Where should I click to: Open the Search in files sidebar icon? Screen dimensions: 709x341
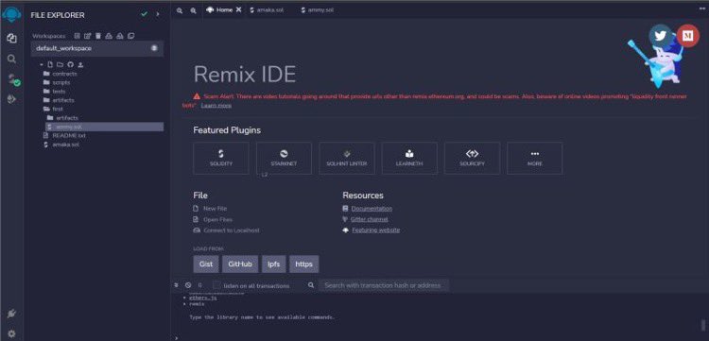[11, 60]
